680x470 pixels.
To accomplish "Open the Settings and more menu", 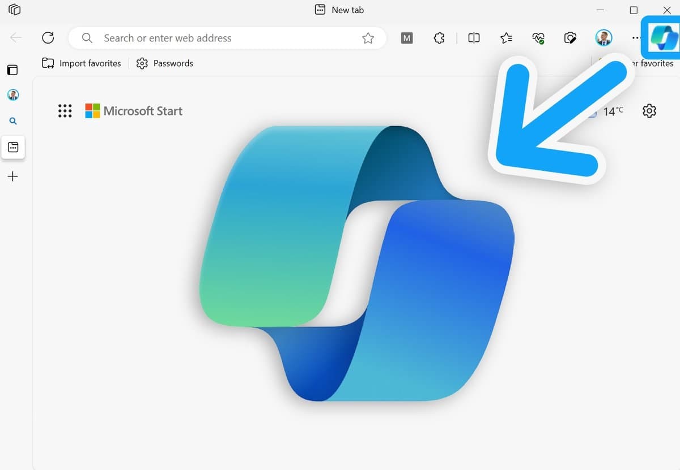I will click(636, 38).
